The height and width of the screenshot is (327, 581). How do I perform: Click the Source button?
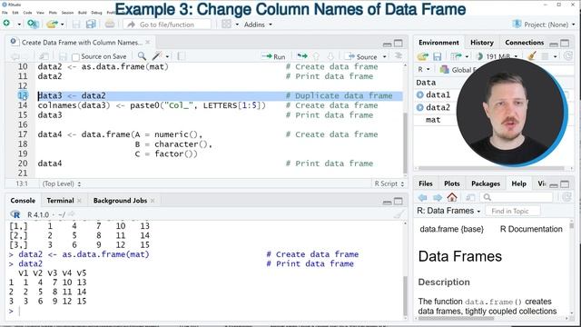tap(361, 56)
